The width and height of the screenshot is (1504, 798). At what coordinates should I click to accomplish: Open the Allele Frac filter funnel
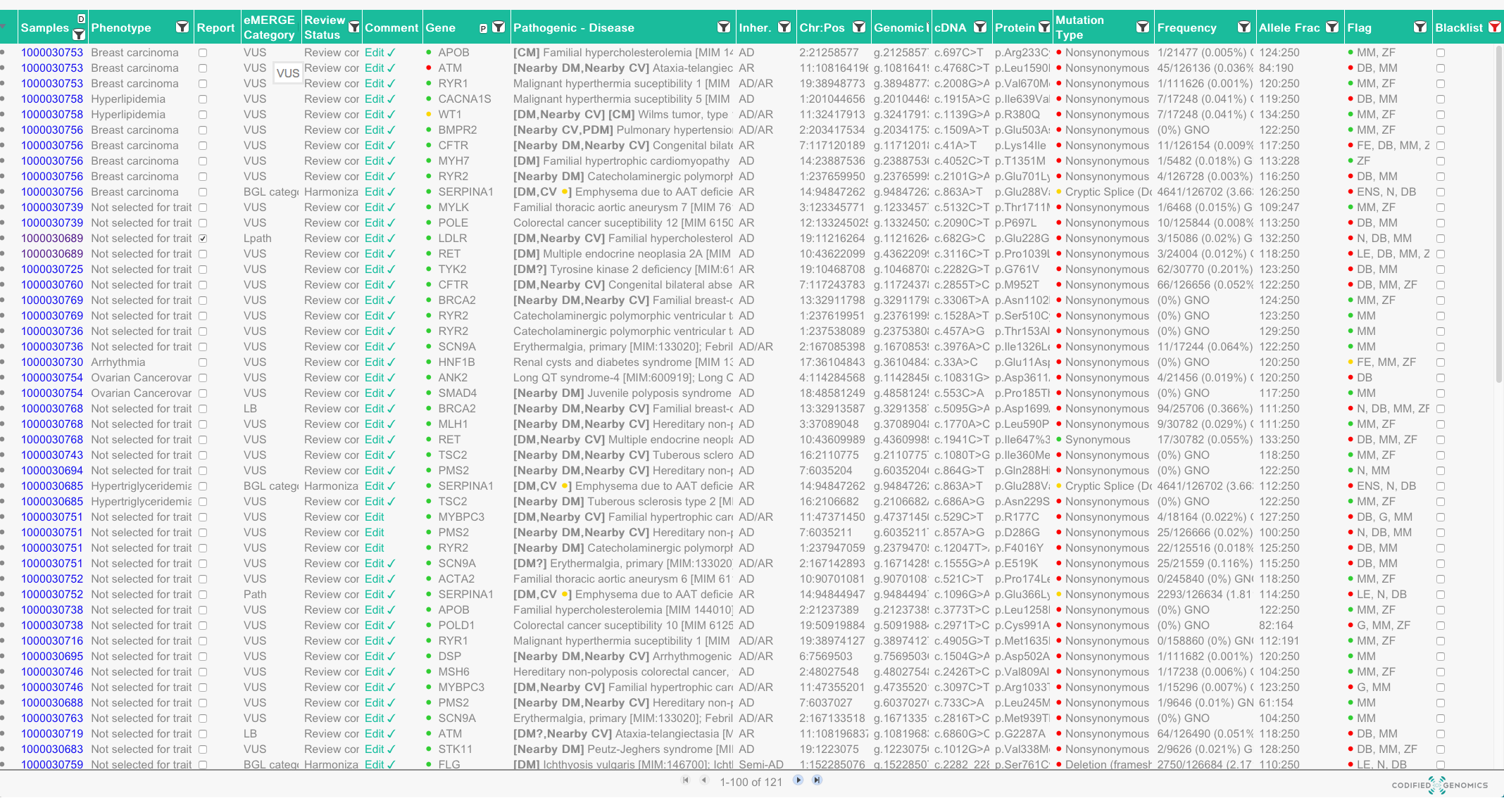pos(1332,27)
